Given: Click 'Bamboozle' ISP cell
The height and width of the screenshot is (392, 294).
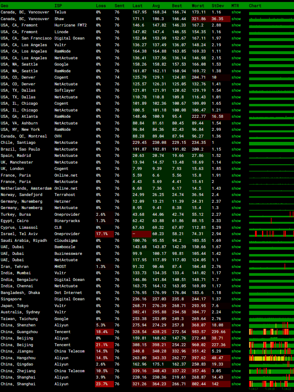Looking at the screenshot, I should (65, 247).
